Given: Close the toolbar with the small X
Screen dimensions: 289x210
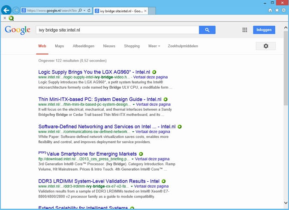Looking at the screenshot, I should pyautogui.click(x=5, y=18).
